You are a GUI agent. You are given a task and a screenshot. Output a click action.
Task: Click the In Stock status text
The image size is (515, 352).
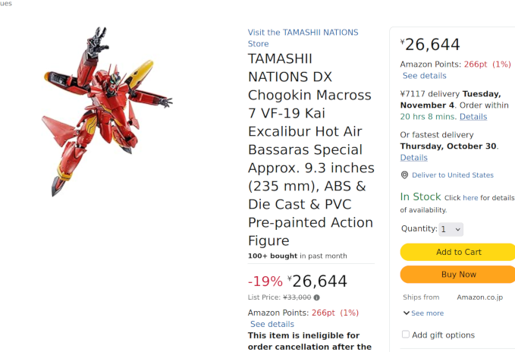(x=420, y=197)
